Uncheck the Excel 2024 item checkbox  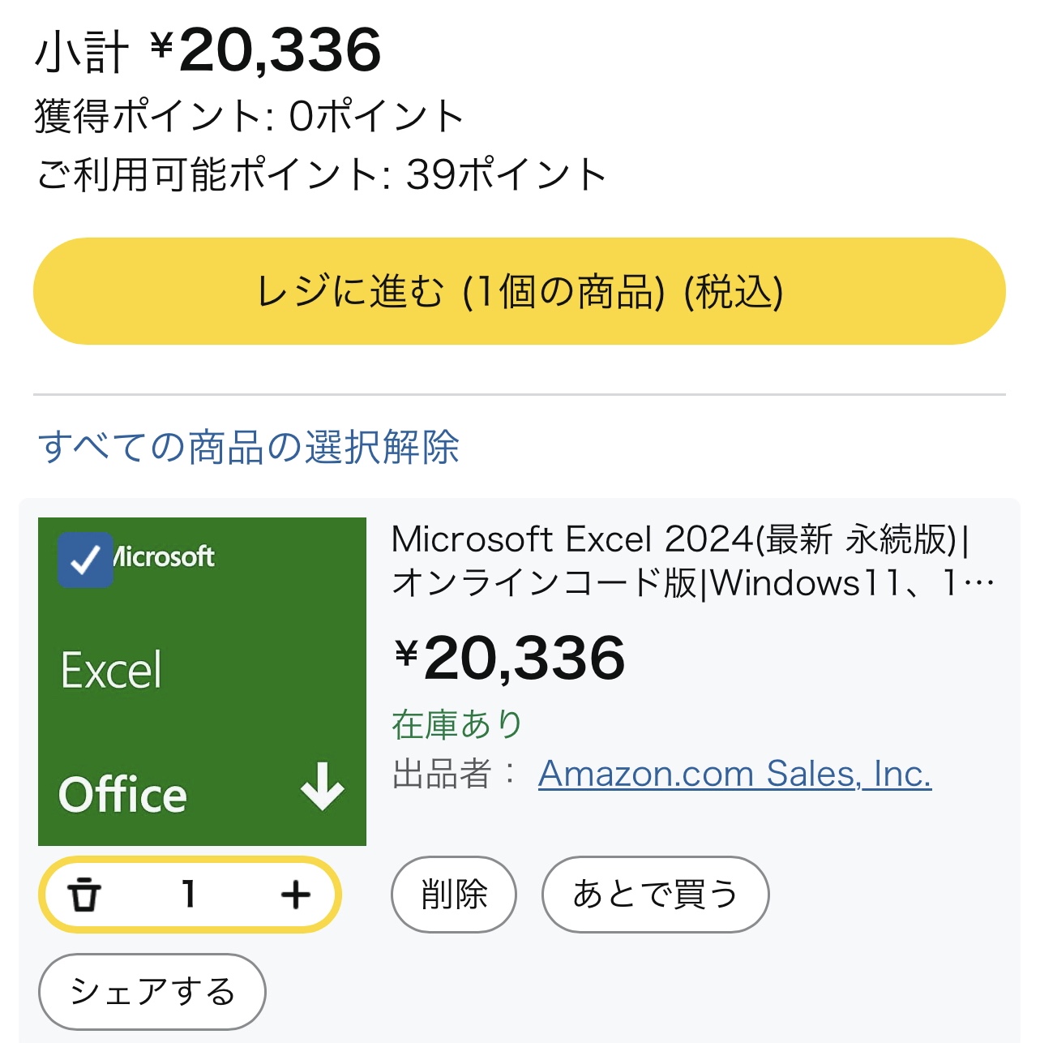[x=85, y=560]
